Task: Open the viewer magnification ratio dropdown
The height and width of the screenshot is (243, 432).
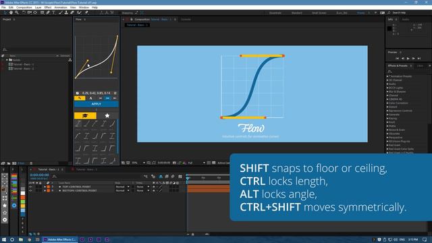Action: click(138, 163)
